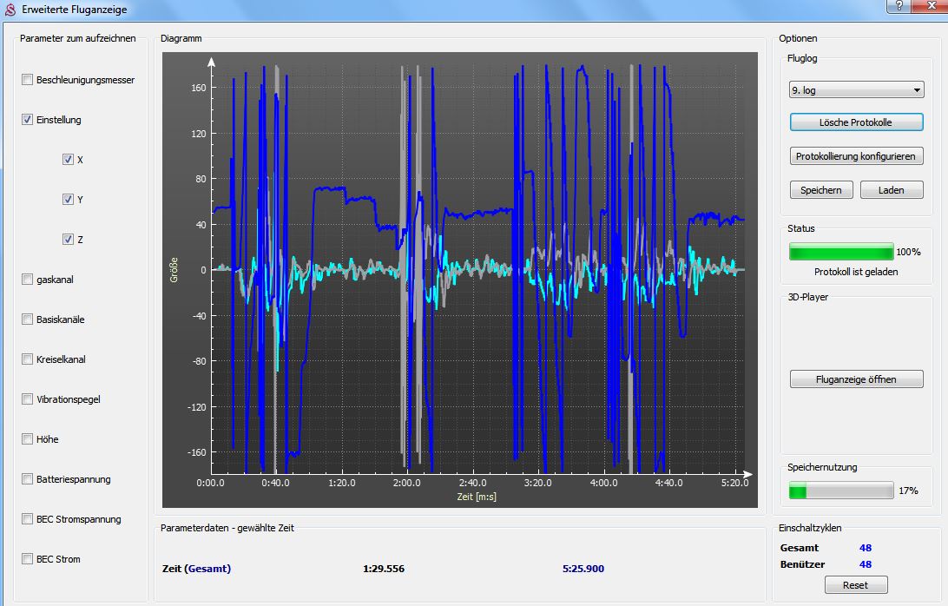
Task: Check the Basiskanäle option
Action: click(28, 319)
